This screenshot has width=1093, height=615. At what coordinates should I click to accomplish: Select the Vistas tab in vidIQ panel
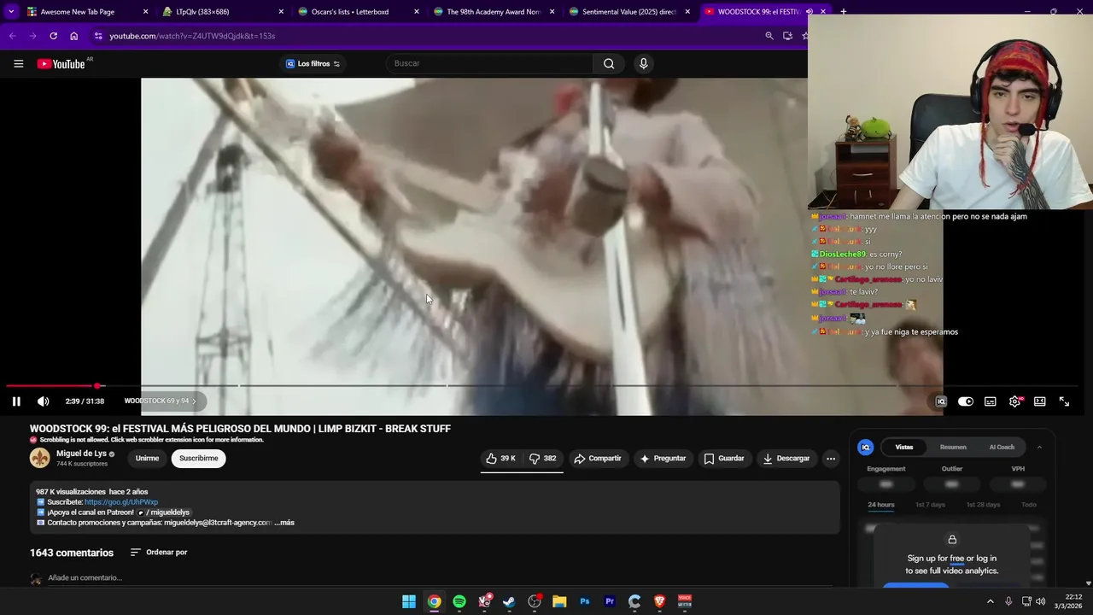click(x=904, y=447)
